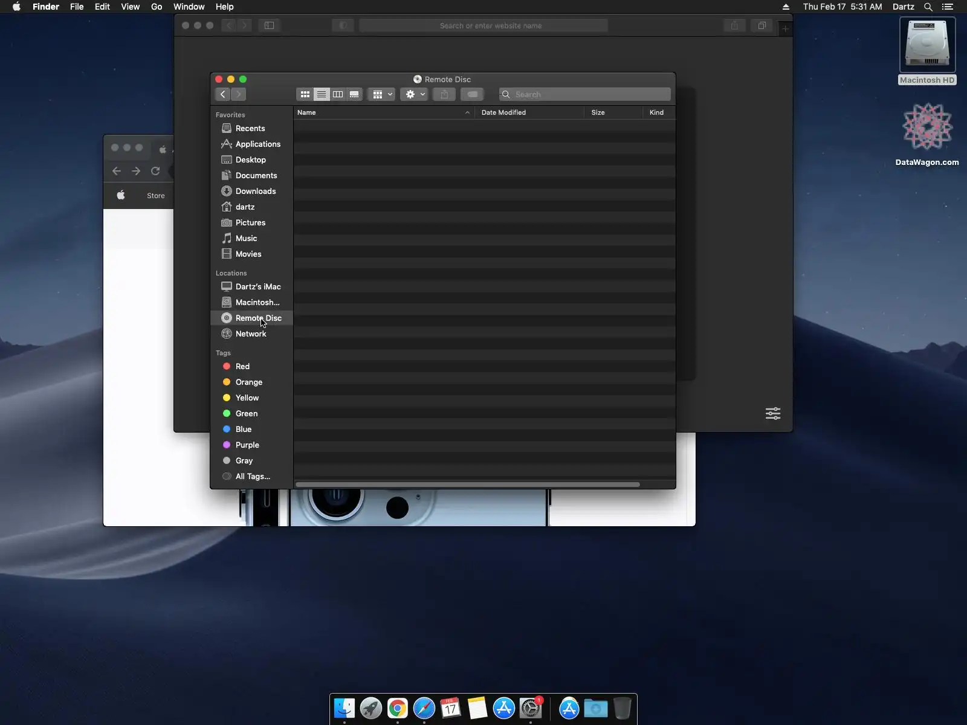
Task: Switch Finder to list view
Action: click(x=322, y=94)
